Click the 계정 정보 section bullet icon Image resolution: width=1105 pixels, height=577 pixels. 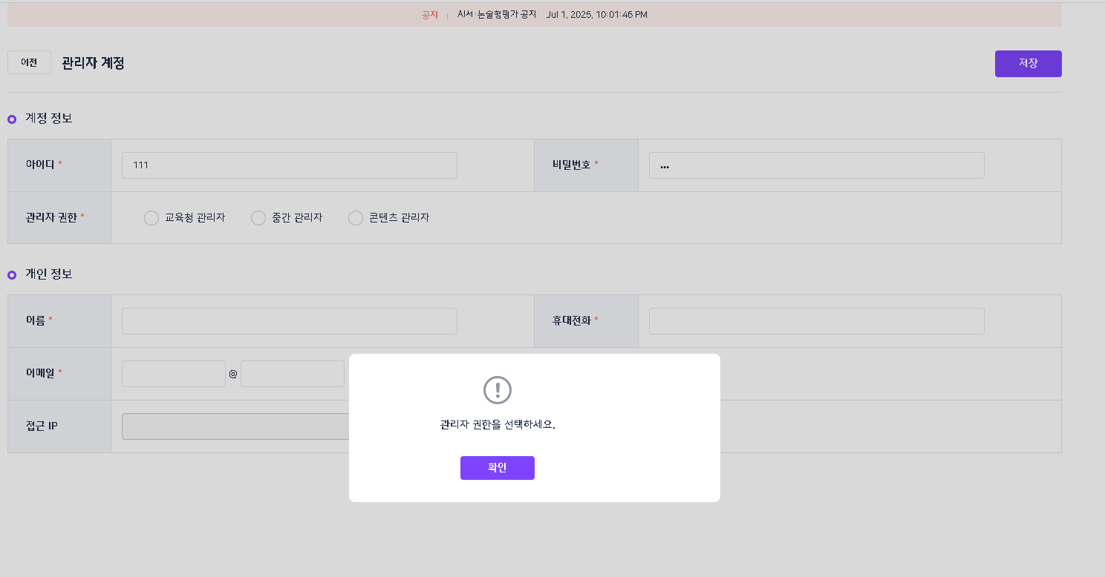12,119
